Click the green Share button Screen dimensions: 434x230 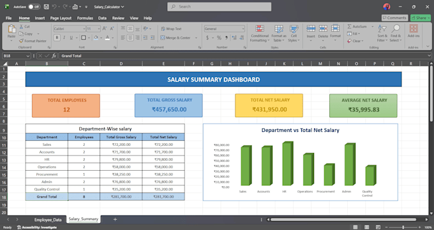[421, 18]
